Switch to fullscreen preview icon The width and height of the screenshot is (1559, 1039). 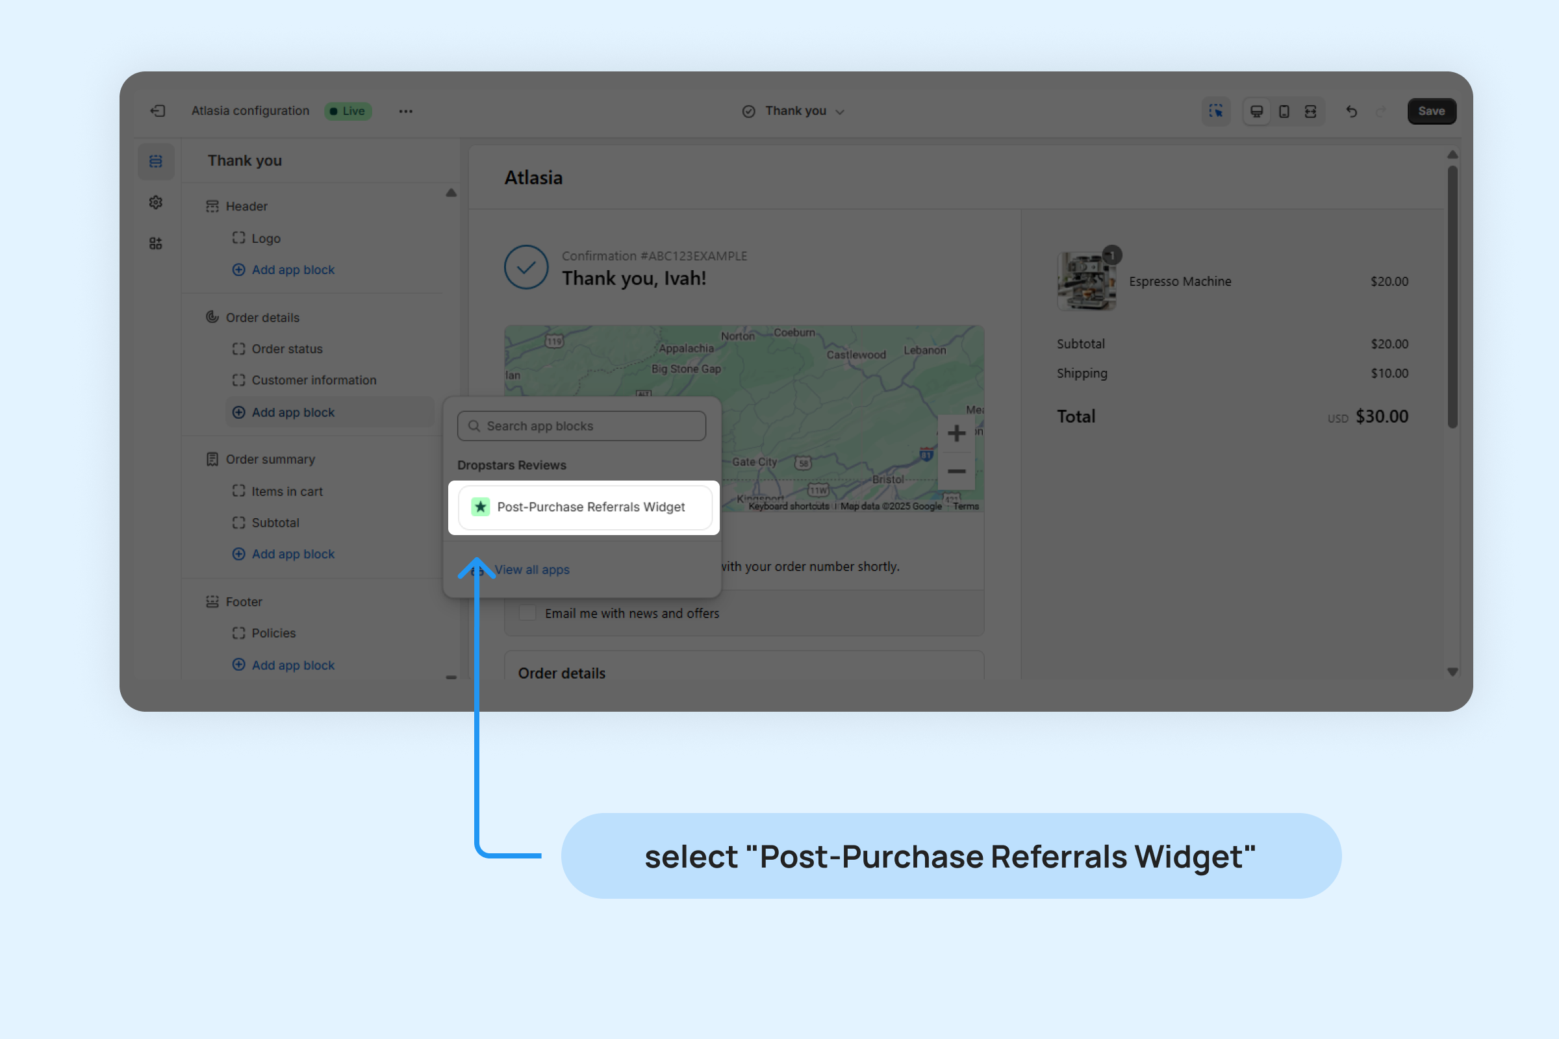point(1310,111)
